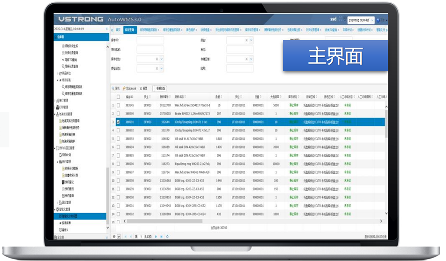
Task: Click the fullscreen icon beside ssd in header
Action: tap(340, 19)
